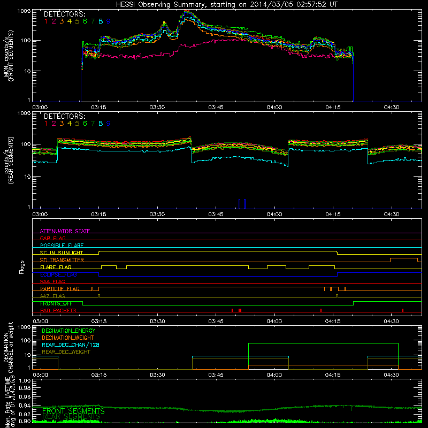Click detector 4 legend number in front segments plot
This screenshot has height=428, width=428.
pyautogui.click(x=70, y=21)
